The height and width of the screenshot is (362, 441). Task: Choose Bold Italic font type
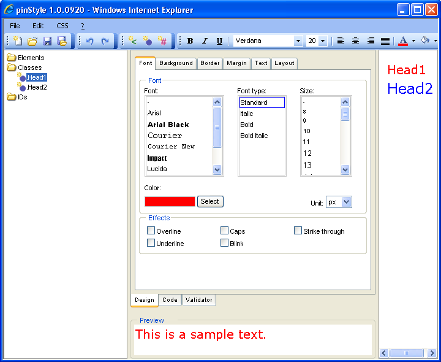point(254,136)
